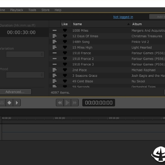Click the mixer sliders icon

coord(2,103)
